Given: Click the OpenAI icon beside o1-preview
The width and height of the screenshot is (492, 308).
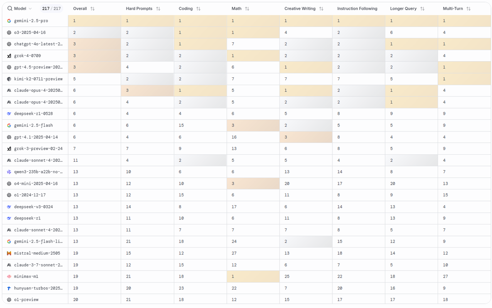Looking at the screenshot, I should pos(9,300).
